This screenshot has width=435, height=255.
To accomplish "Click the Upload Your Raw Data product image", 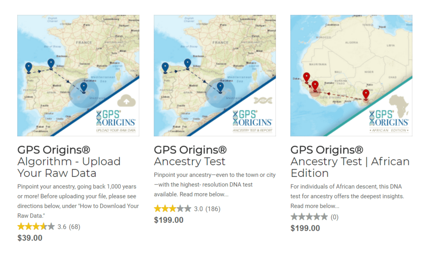I will (x=78, y=76).
